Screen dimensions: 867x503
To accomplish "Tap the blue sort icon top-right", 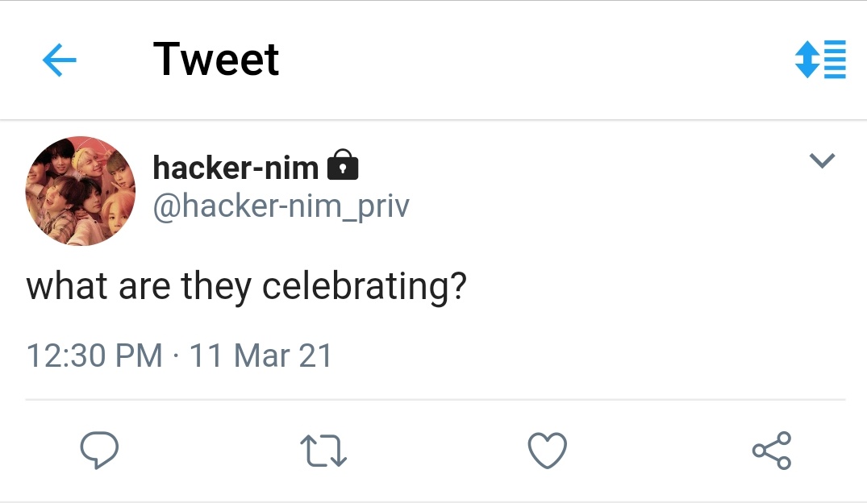I will click(x=819, y=60).
